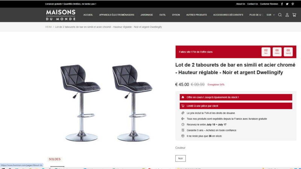The height and width of the screenshot is (169, 301).
Task: Open ACCESSOIRES DÉCORATIFS category
Action: pyautogui.click(x=228, y=15)
